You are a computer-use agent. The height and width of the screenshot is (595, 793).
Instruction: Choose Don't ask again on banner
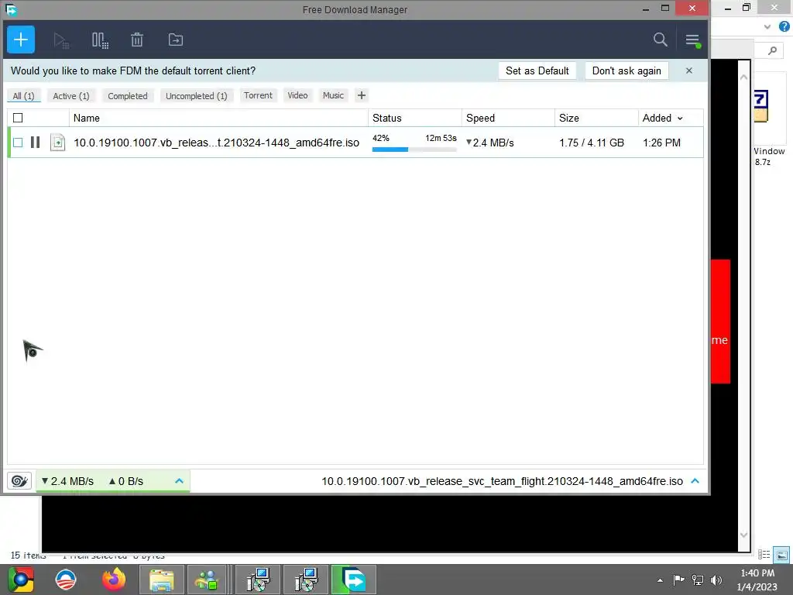[x=627, y=71]
